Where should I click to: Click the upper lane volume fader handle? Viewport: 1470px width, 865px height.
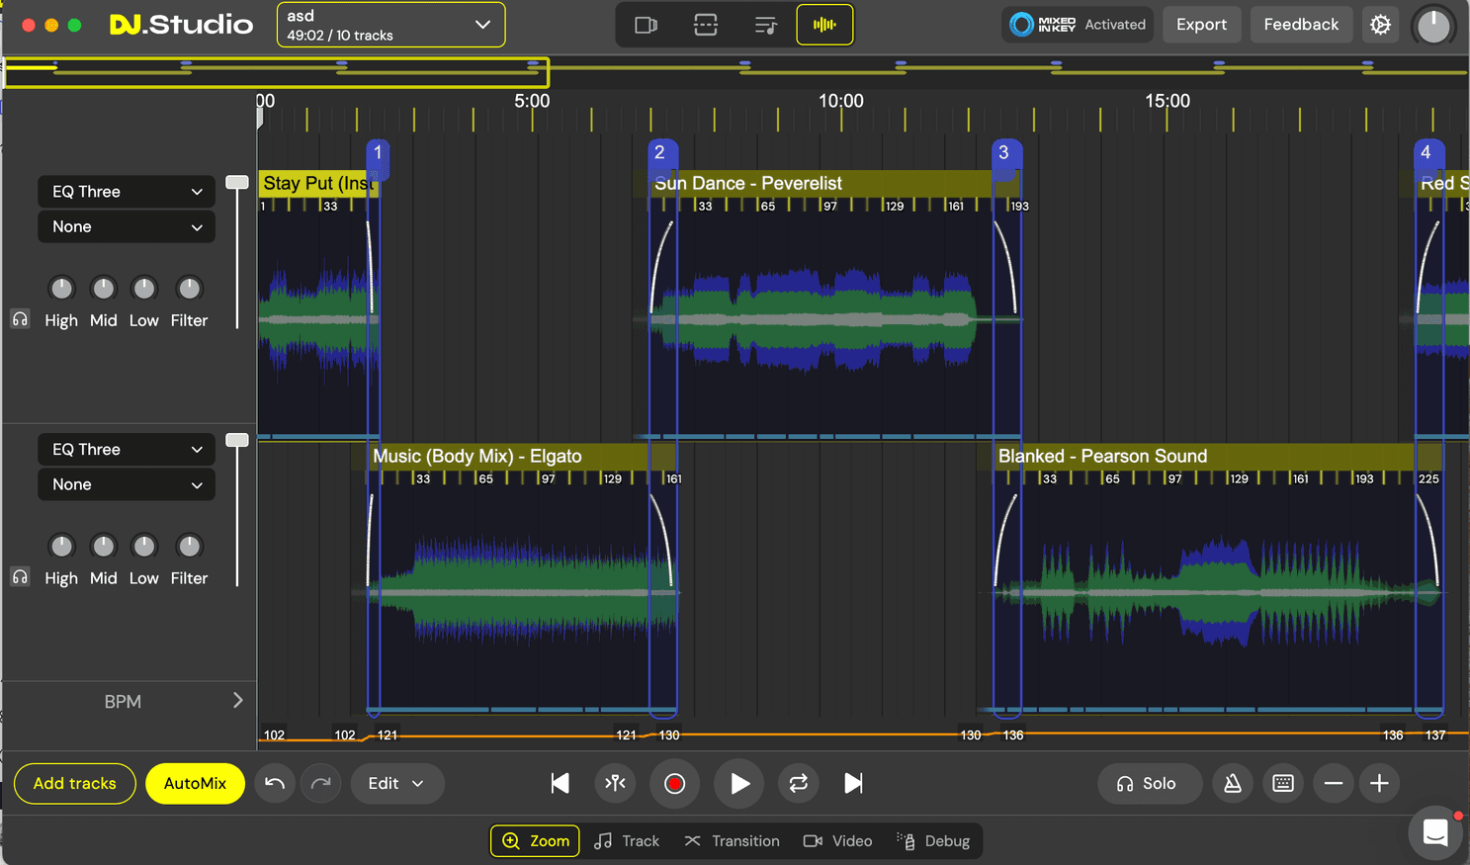(x=237, y=182)
